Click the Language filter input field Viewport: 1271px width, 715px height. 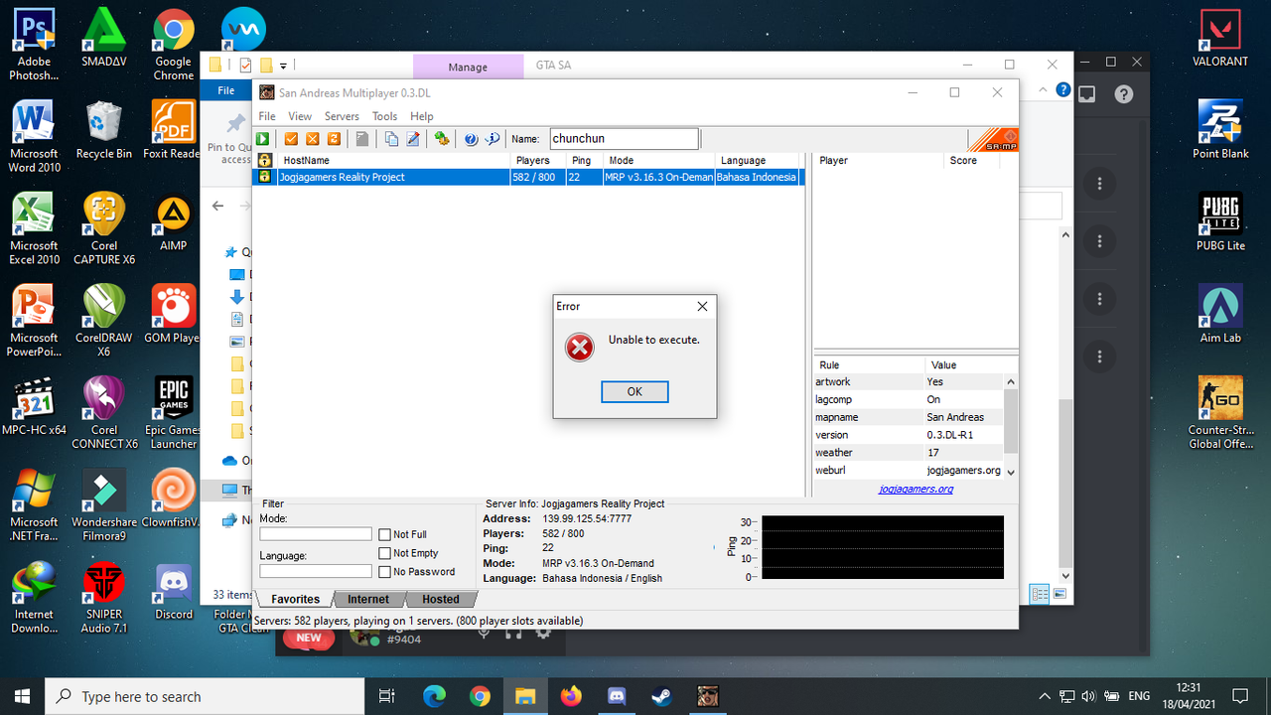coord(316,571)
